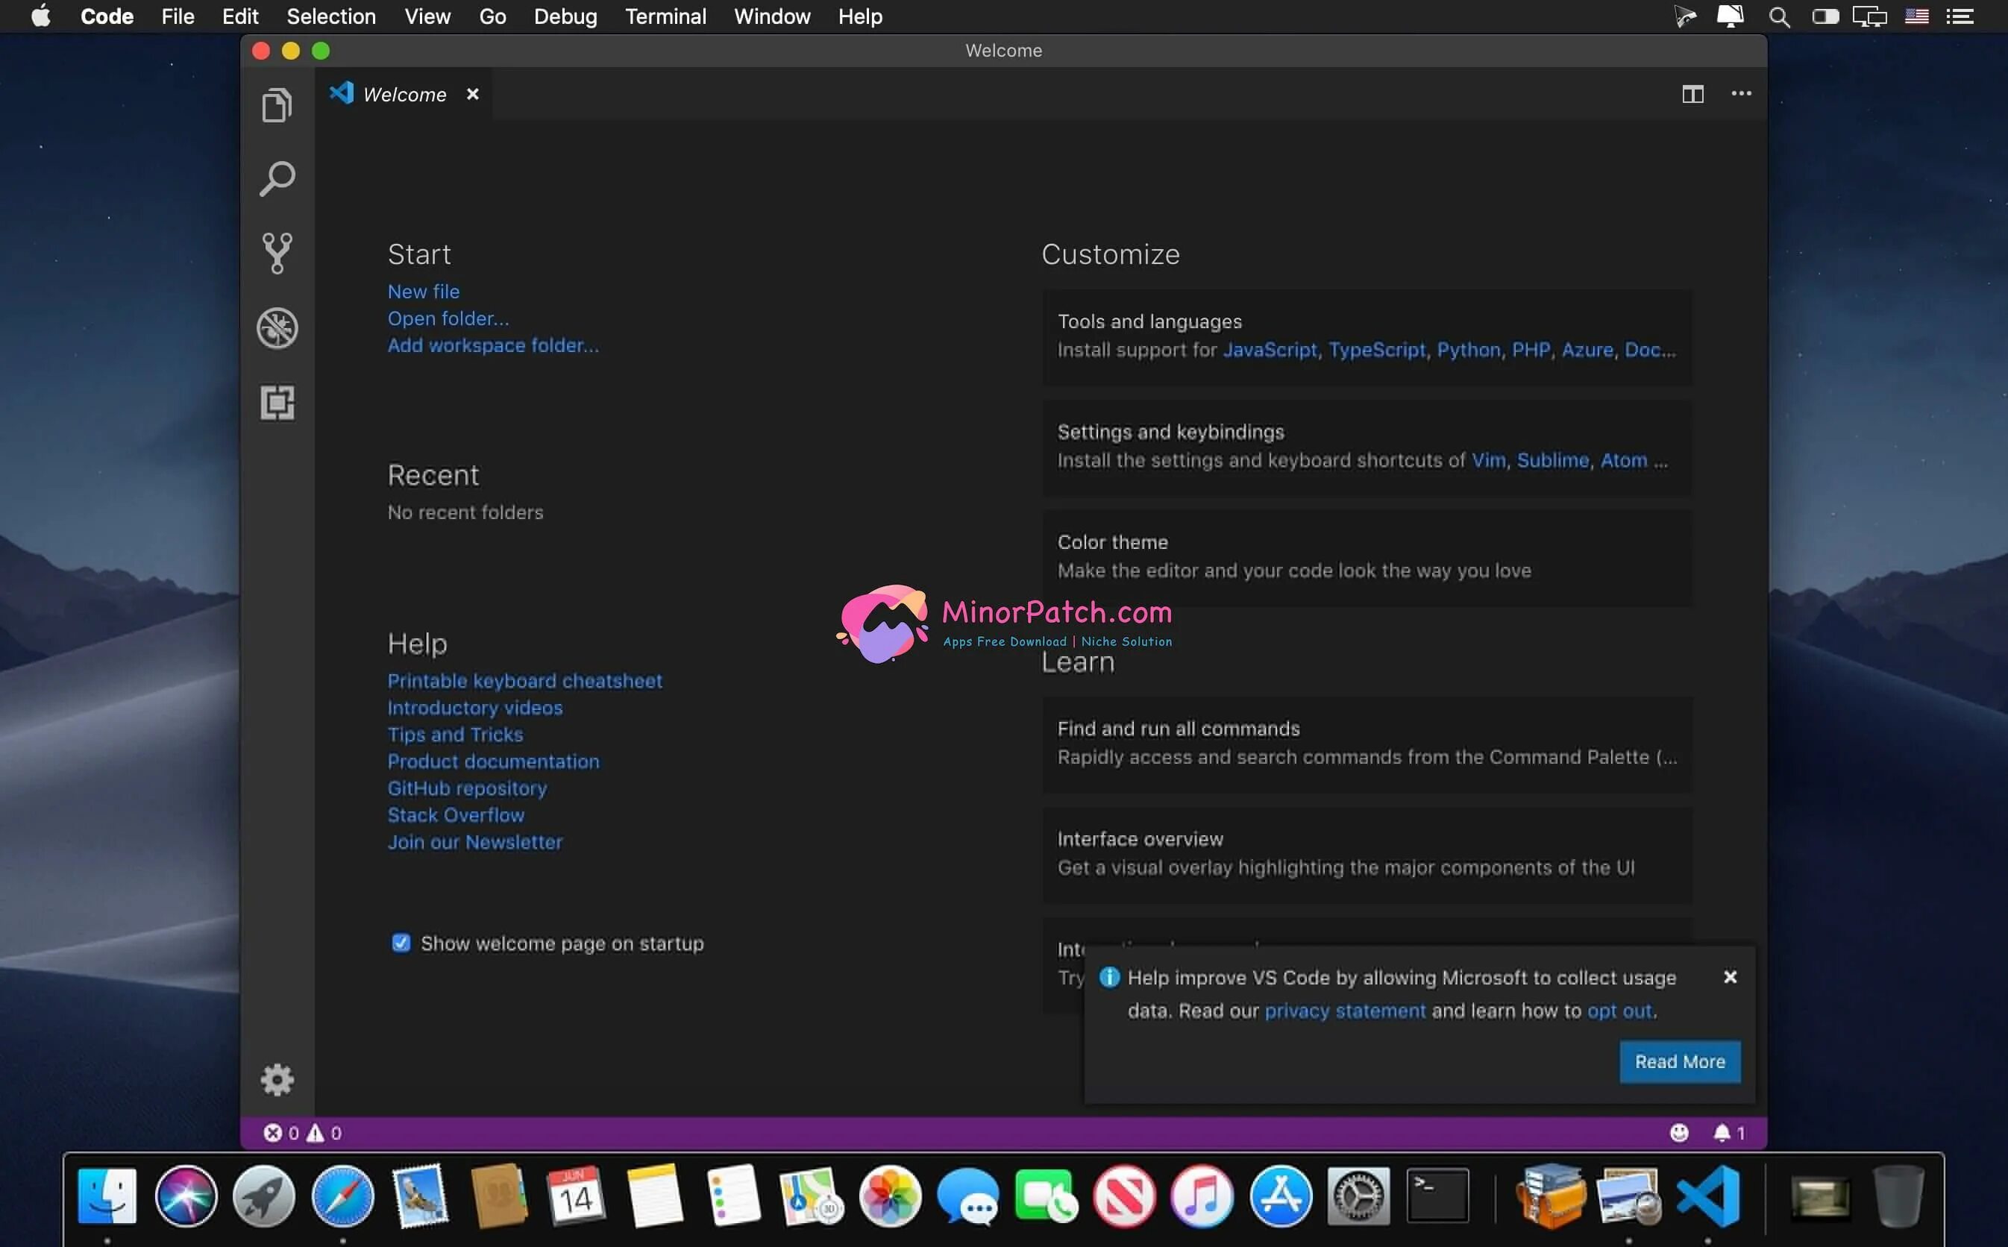Screen dimensions: 2008x1247
Task: Install PHP language support
Action: tap(1531, 350)
